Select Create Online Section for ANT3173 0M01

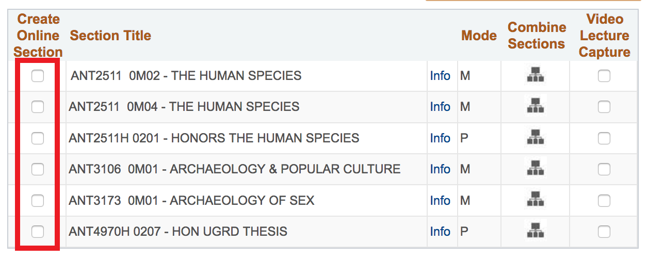38,200
